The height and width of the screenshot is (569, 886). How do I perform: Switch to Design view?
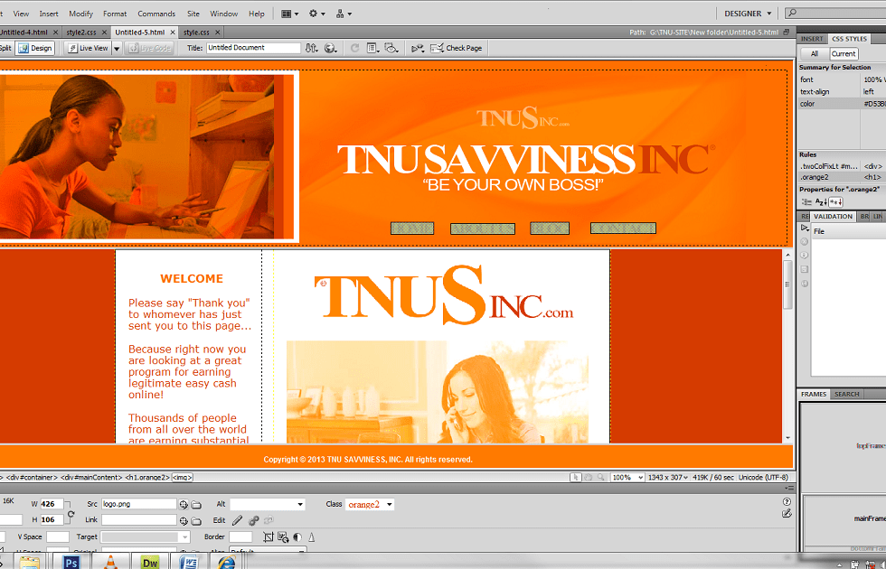click(x=37, y=48)
